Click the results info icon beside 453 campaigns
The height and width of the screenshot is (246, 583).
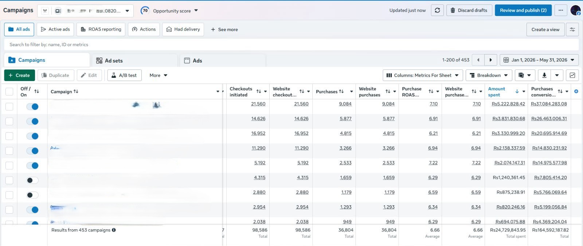(x=114, y=230)
